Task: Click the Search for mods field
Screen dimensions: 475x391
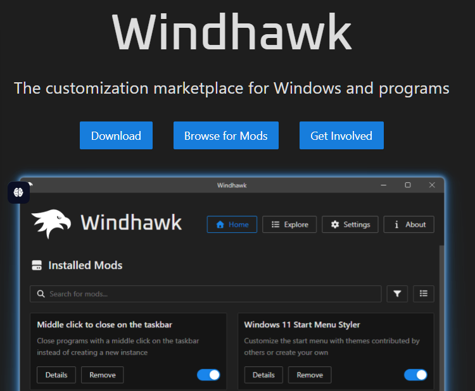Action: [x=205, y=294]
